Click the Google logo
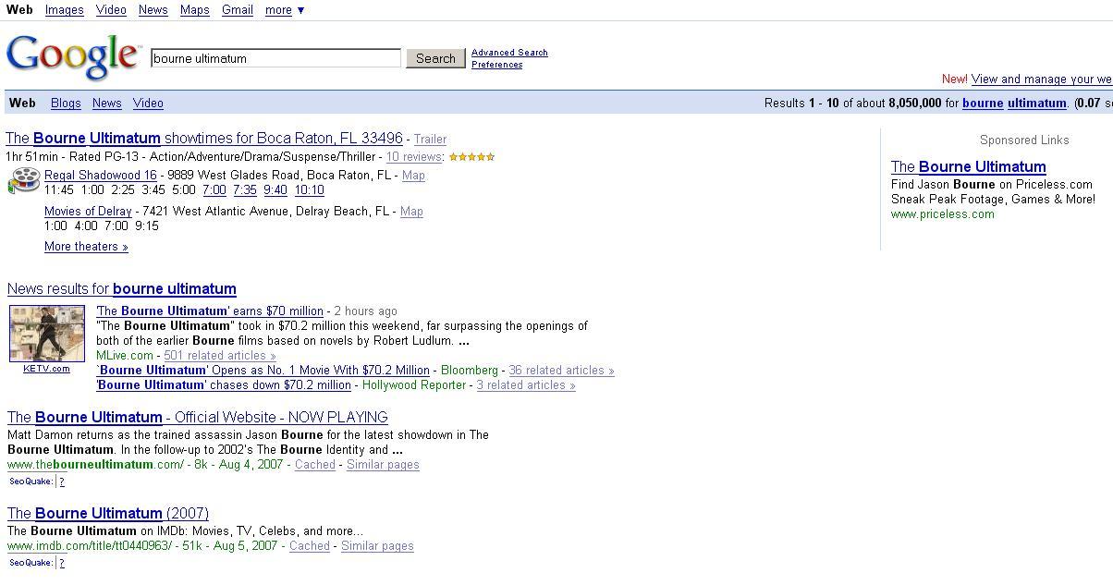Viewport: 1113px width, 585px height. point(72,56)
